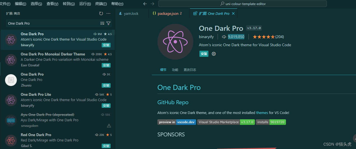Open the extension search filter menu
Viewport: 356px width, 149px height.
(x=108, y=23)
